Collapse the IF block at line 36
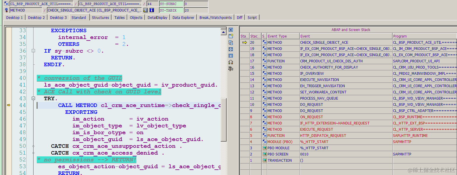 coord(33,51)
